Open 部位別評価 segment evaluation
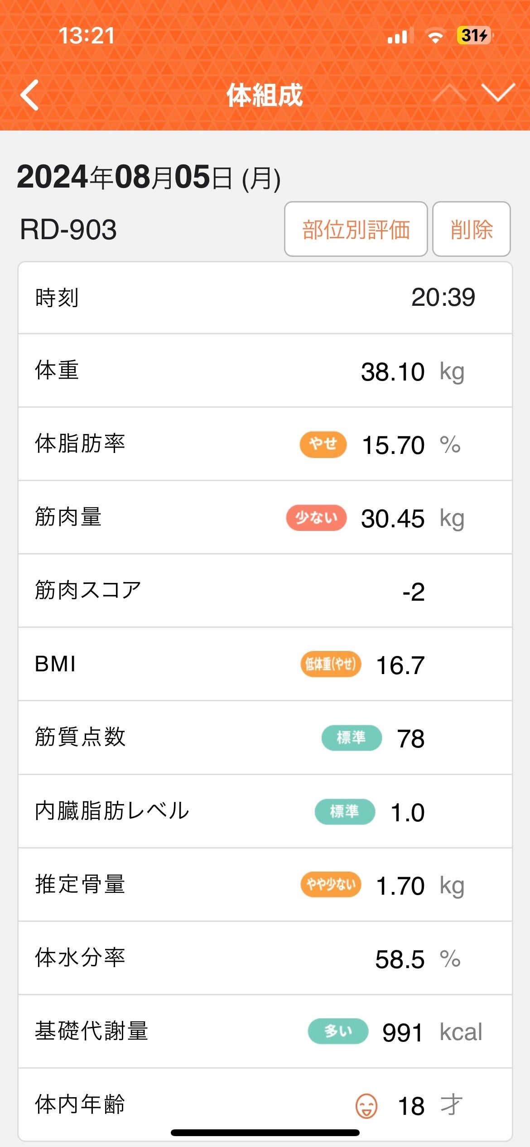The height and width of the screenshot is (1147, 530). (x=356, y=229)
